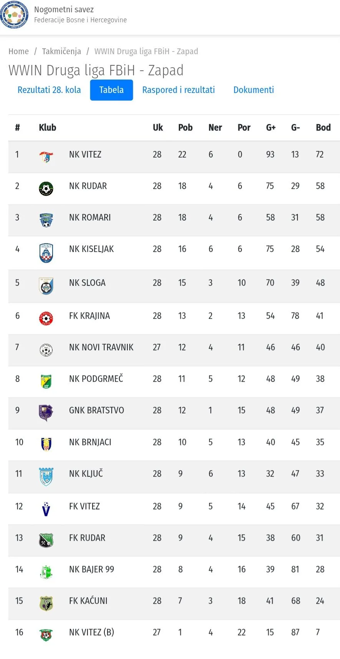Click the NK Vitez (B) crest

46,635
